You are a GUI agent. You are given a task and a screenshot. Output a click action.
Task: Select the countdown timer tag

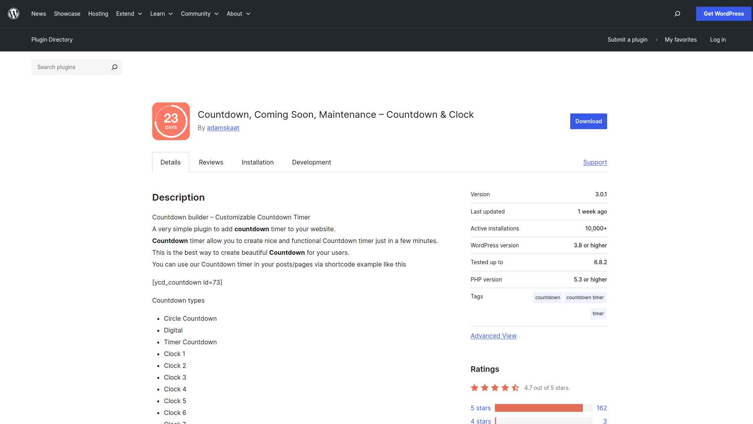pyautogui.click(x=585, y=298)
